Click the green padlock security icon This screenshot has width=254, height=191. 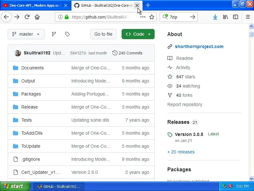tap(67, 17)
